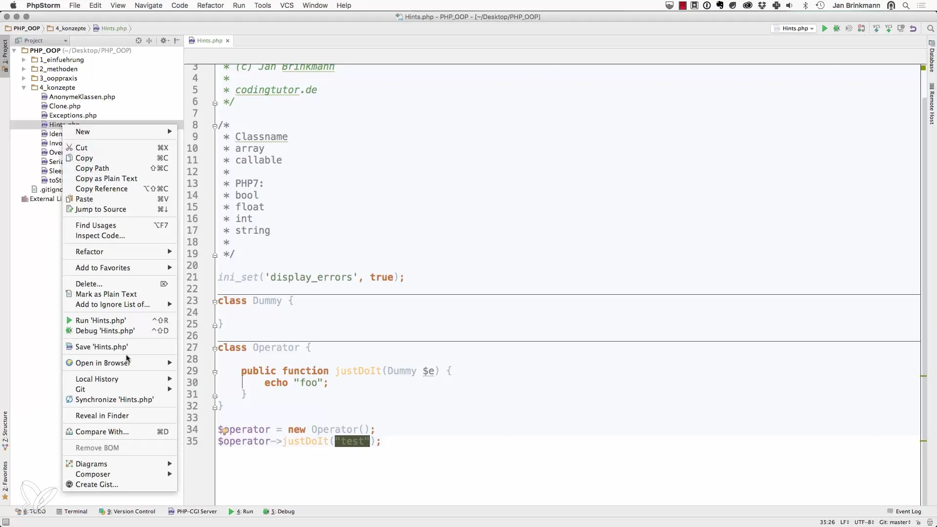937x527 pixels.
Task: Update project via VCS down-arrow icon
Action: point(876,29)
